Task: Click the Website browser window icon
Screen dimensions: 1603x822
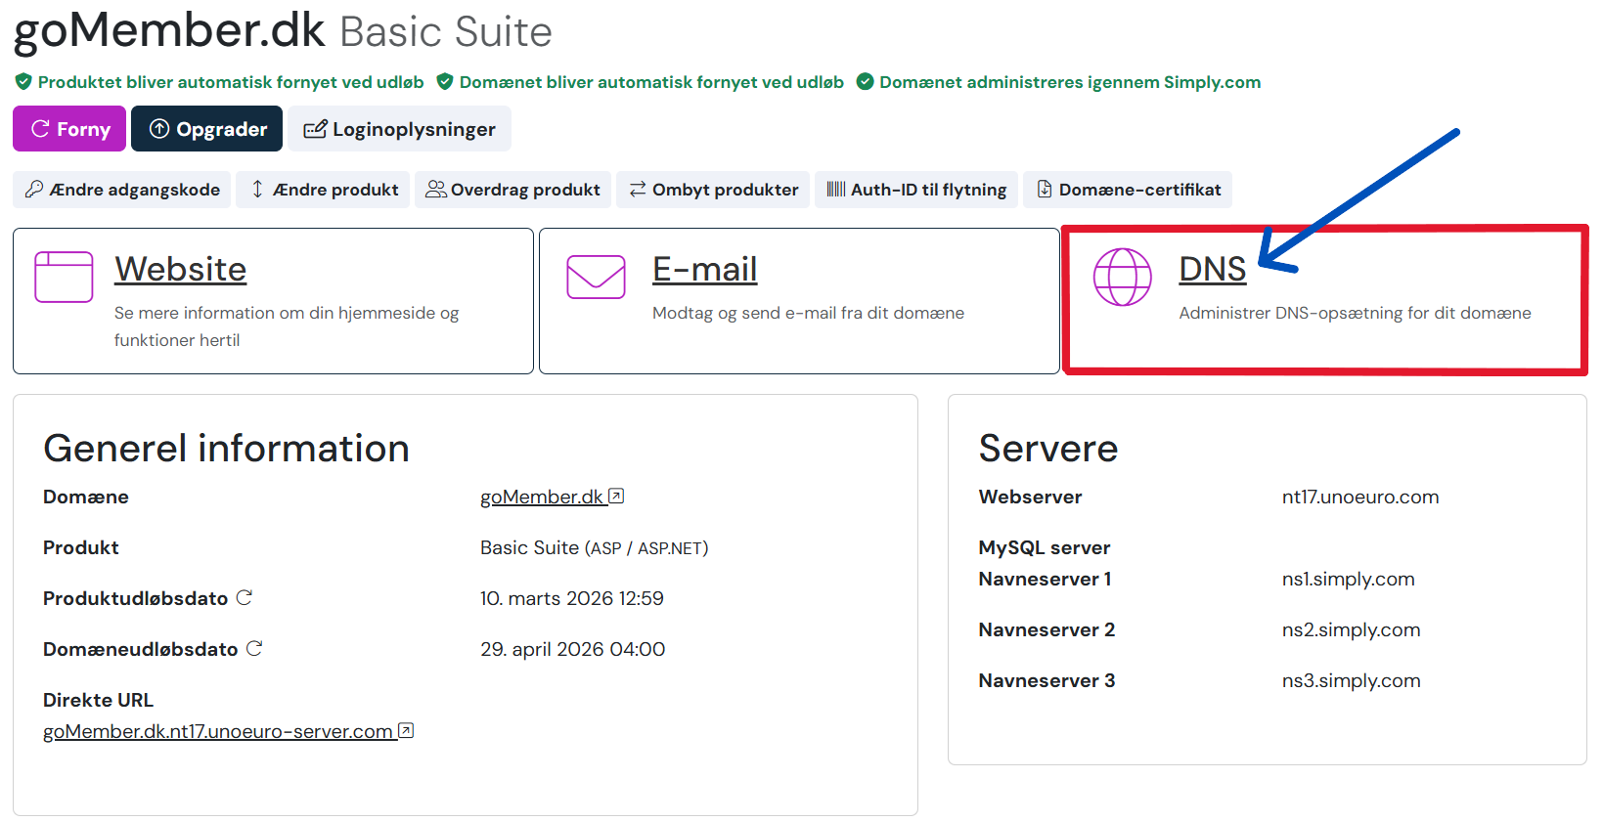Action: click(x=64, y=277)
